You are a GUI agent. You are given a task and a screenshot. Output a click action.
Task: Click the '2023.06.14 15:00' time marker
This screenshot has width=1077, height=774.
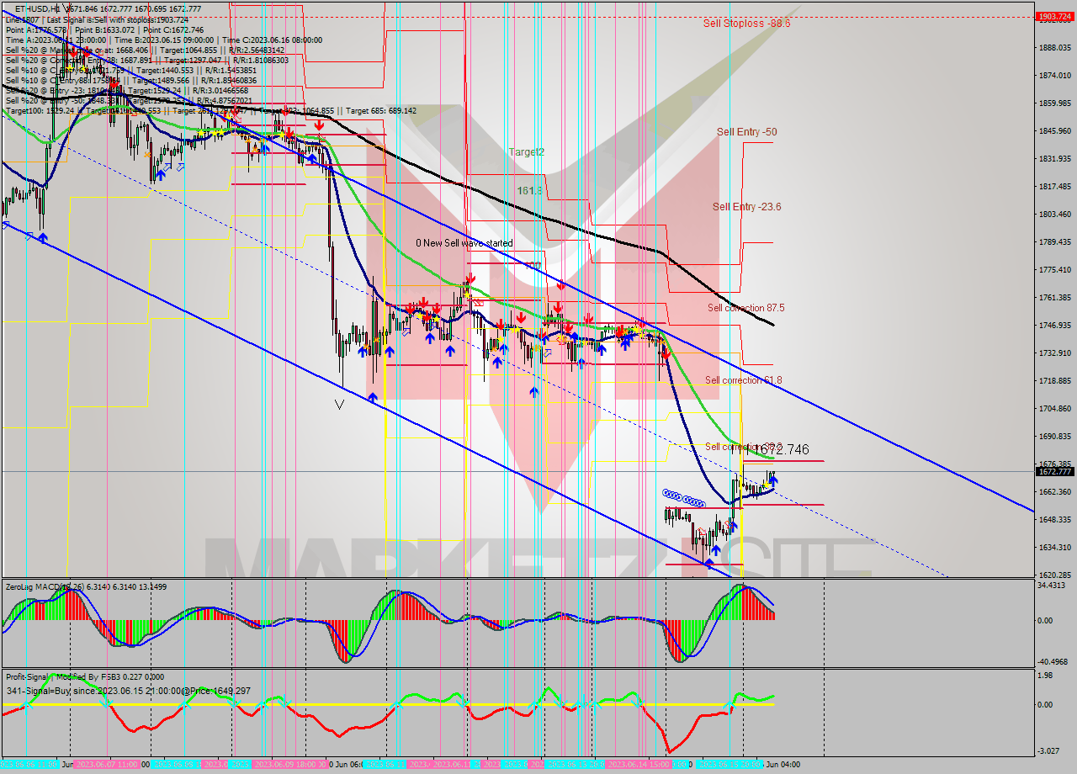pos(639,765)
